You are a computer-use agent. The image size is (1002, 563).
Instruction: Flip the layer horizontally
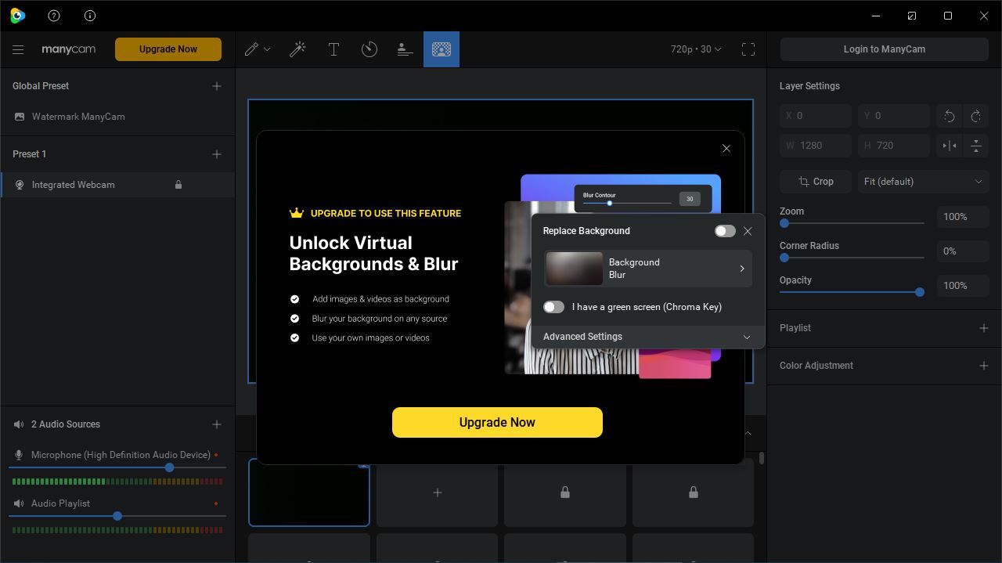coord(950,146)
